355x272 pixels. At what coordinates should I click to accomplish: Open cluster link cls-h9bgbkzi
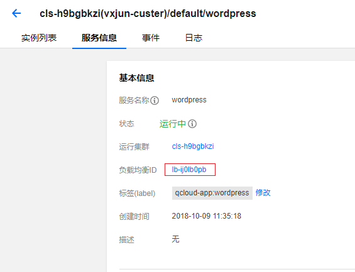[x=193, y=146]
